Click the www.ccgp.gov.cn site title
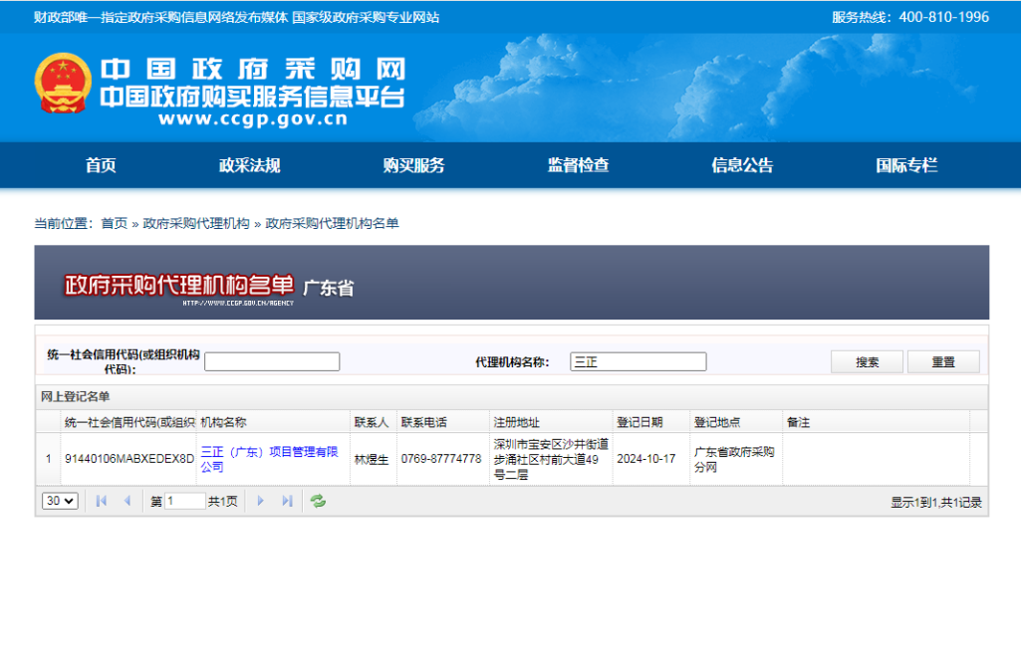This screenshot has height=665, width=1021. coord(253,119)
